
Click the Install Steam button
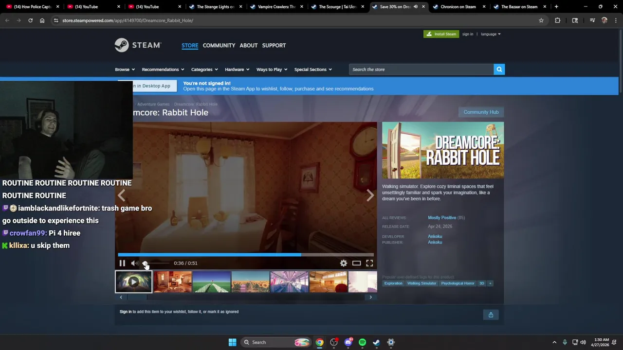pos(441,34)
